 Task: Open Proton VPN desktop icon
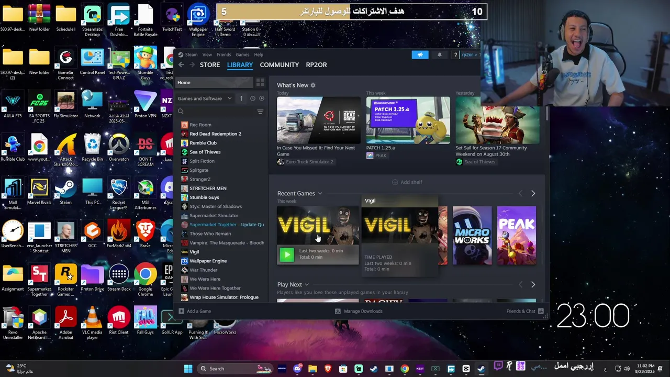145,105
